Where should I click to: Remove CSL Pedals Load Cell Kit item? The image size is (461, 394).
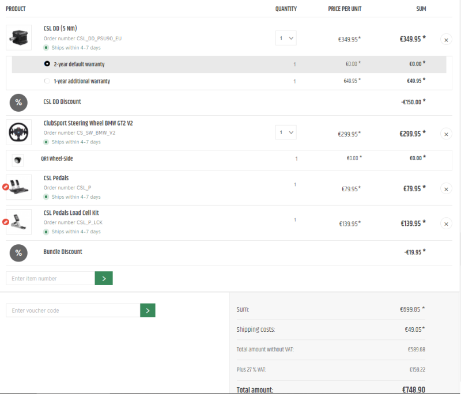(446, 223)
